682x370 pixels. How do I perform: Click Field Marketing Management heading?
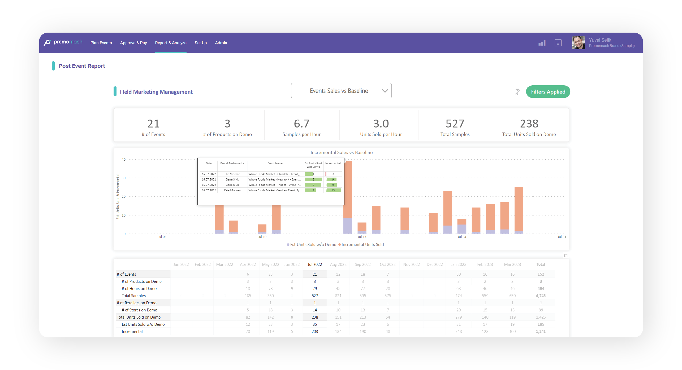point(156,92)
